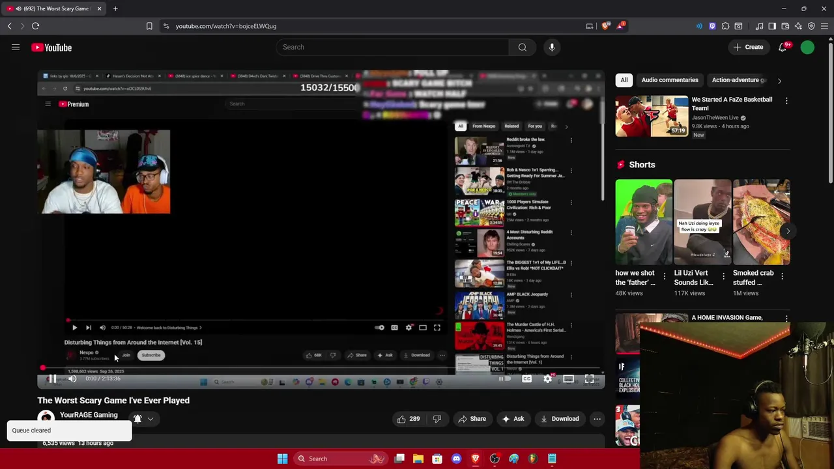Dislike the YourRAGE video

pos(437,419)
